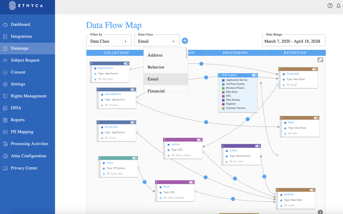Toggle the SessionService node switch
The image size is (343, 214).
coord(133,89)
